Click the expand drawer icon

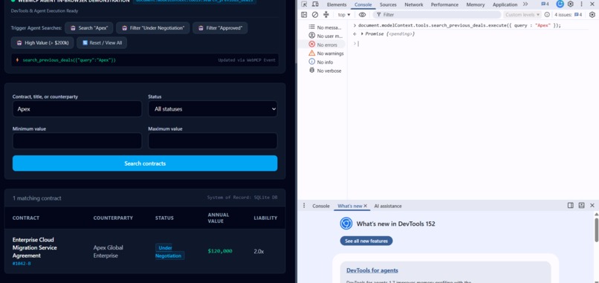(x=581, y=206)
